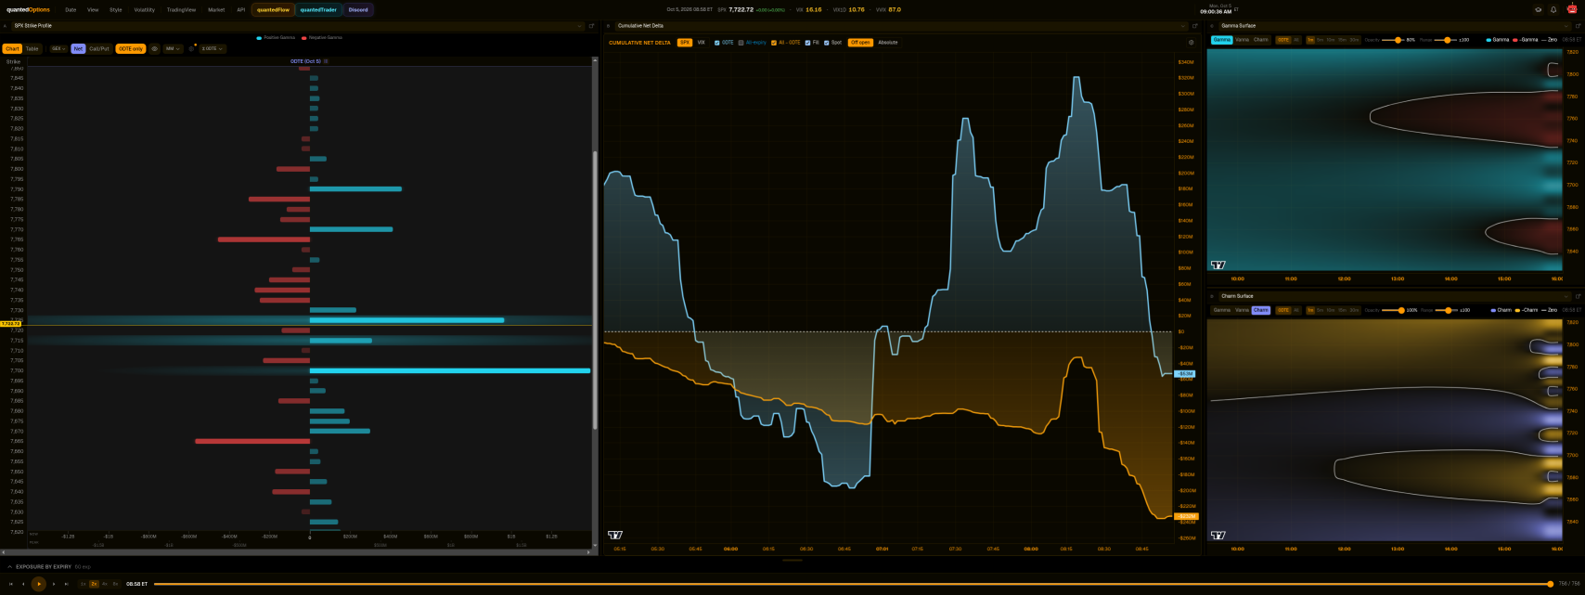Viewport: 1585px width, 595px height.
Task: Pop out the SPX Strike Profile panel
Action: [591, 26]
